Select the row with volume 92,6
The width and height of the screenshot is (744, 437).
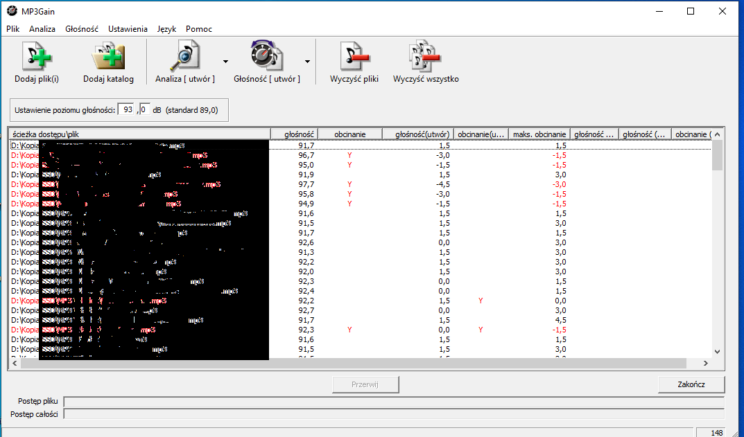click(x=361, y=242)
